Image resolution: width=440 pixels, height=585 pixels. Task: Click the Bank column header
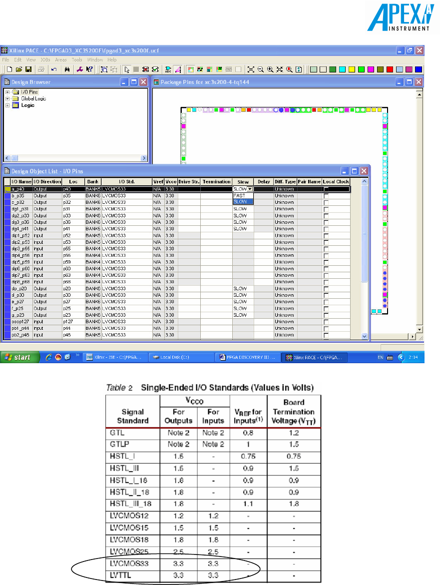92,182
